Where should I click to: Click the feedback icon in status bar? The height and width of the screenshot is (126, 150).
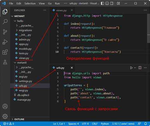(139, 123)
